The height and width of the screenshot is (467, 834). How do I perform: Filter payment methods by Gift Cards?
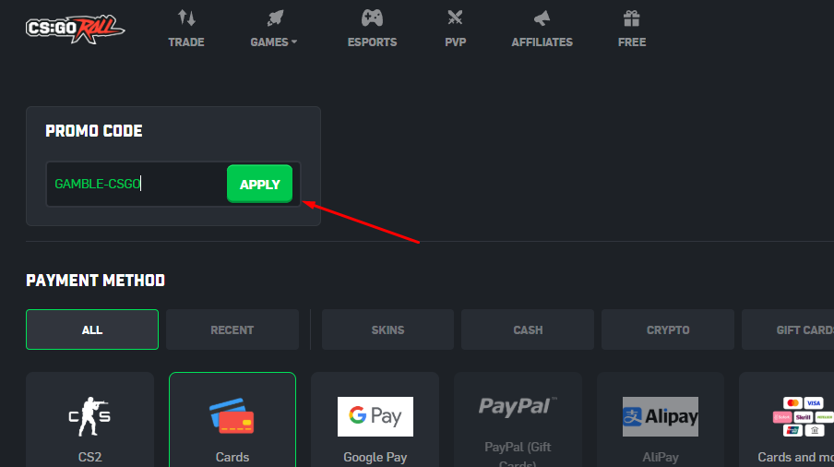click(788, 329)
